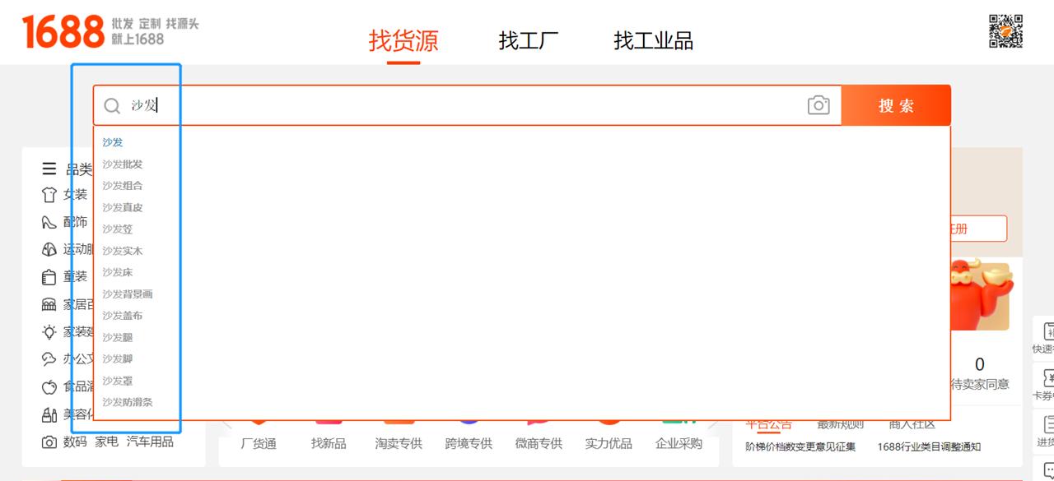1054x481 pixels.
Task: Click the 配饰 high-heel category icon
Action: point(48,222)
